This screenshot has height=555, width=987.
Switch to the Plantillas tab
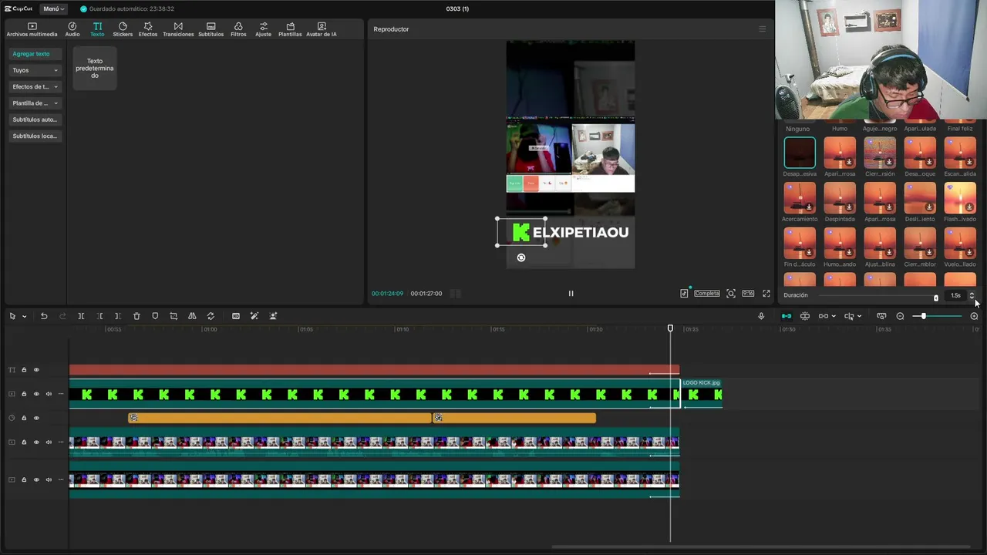point(290,29)
